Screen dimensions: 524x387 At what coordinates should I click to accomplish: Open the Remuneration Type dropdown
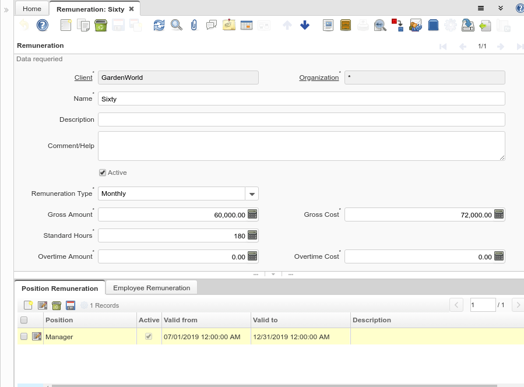(252, 193)
